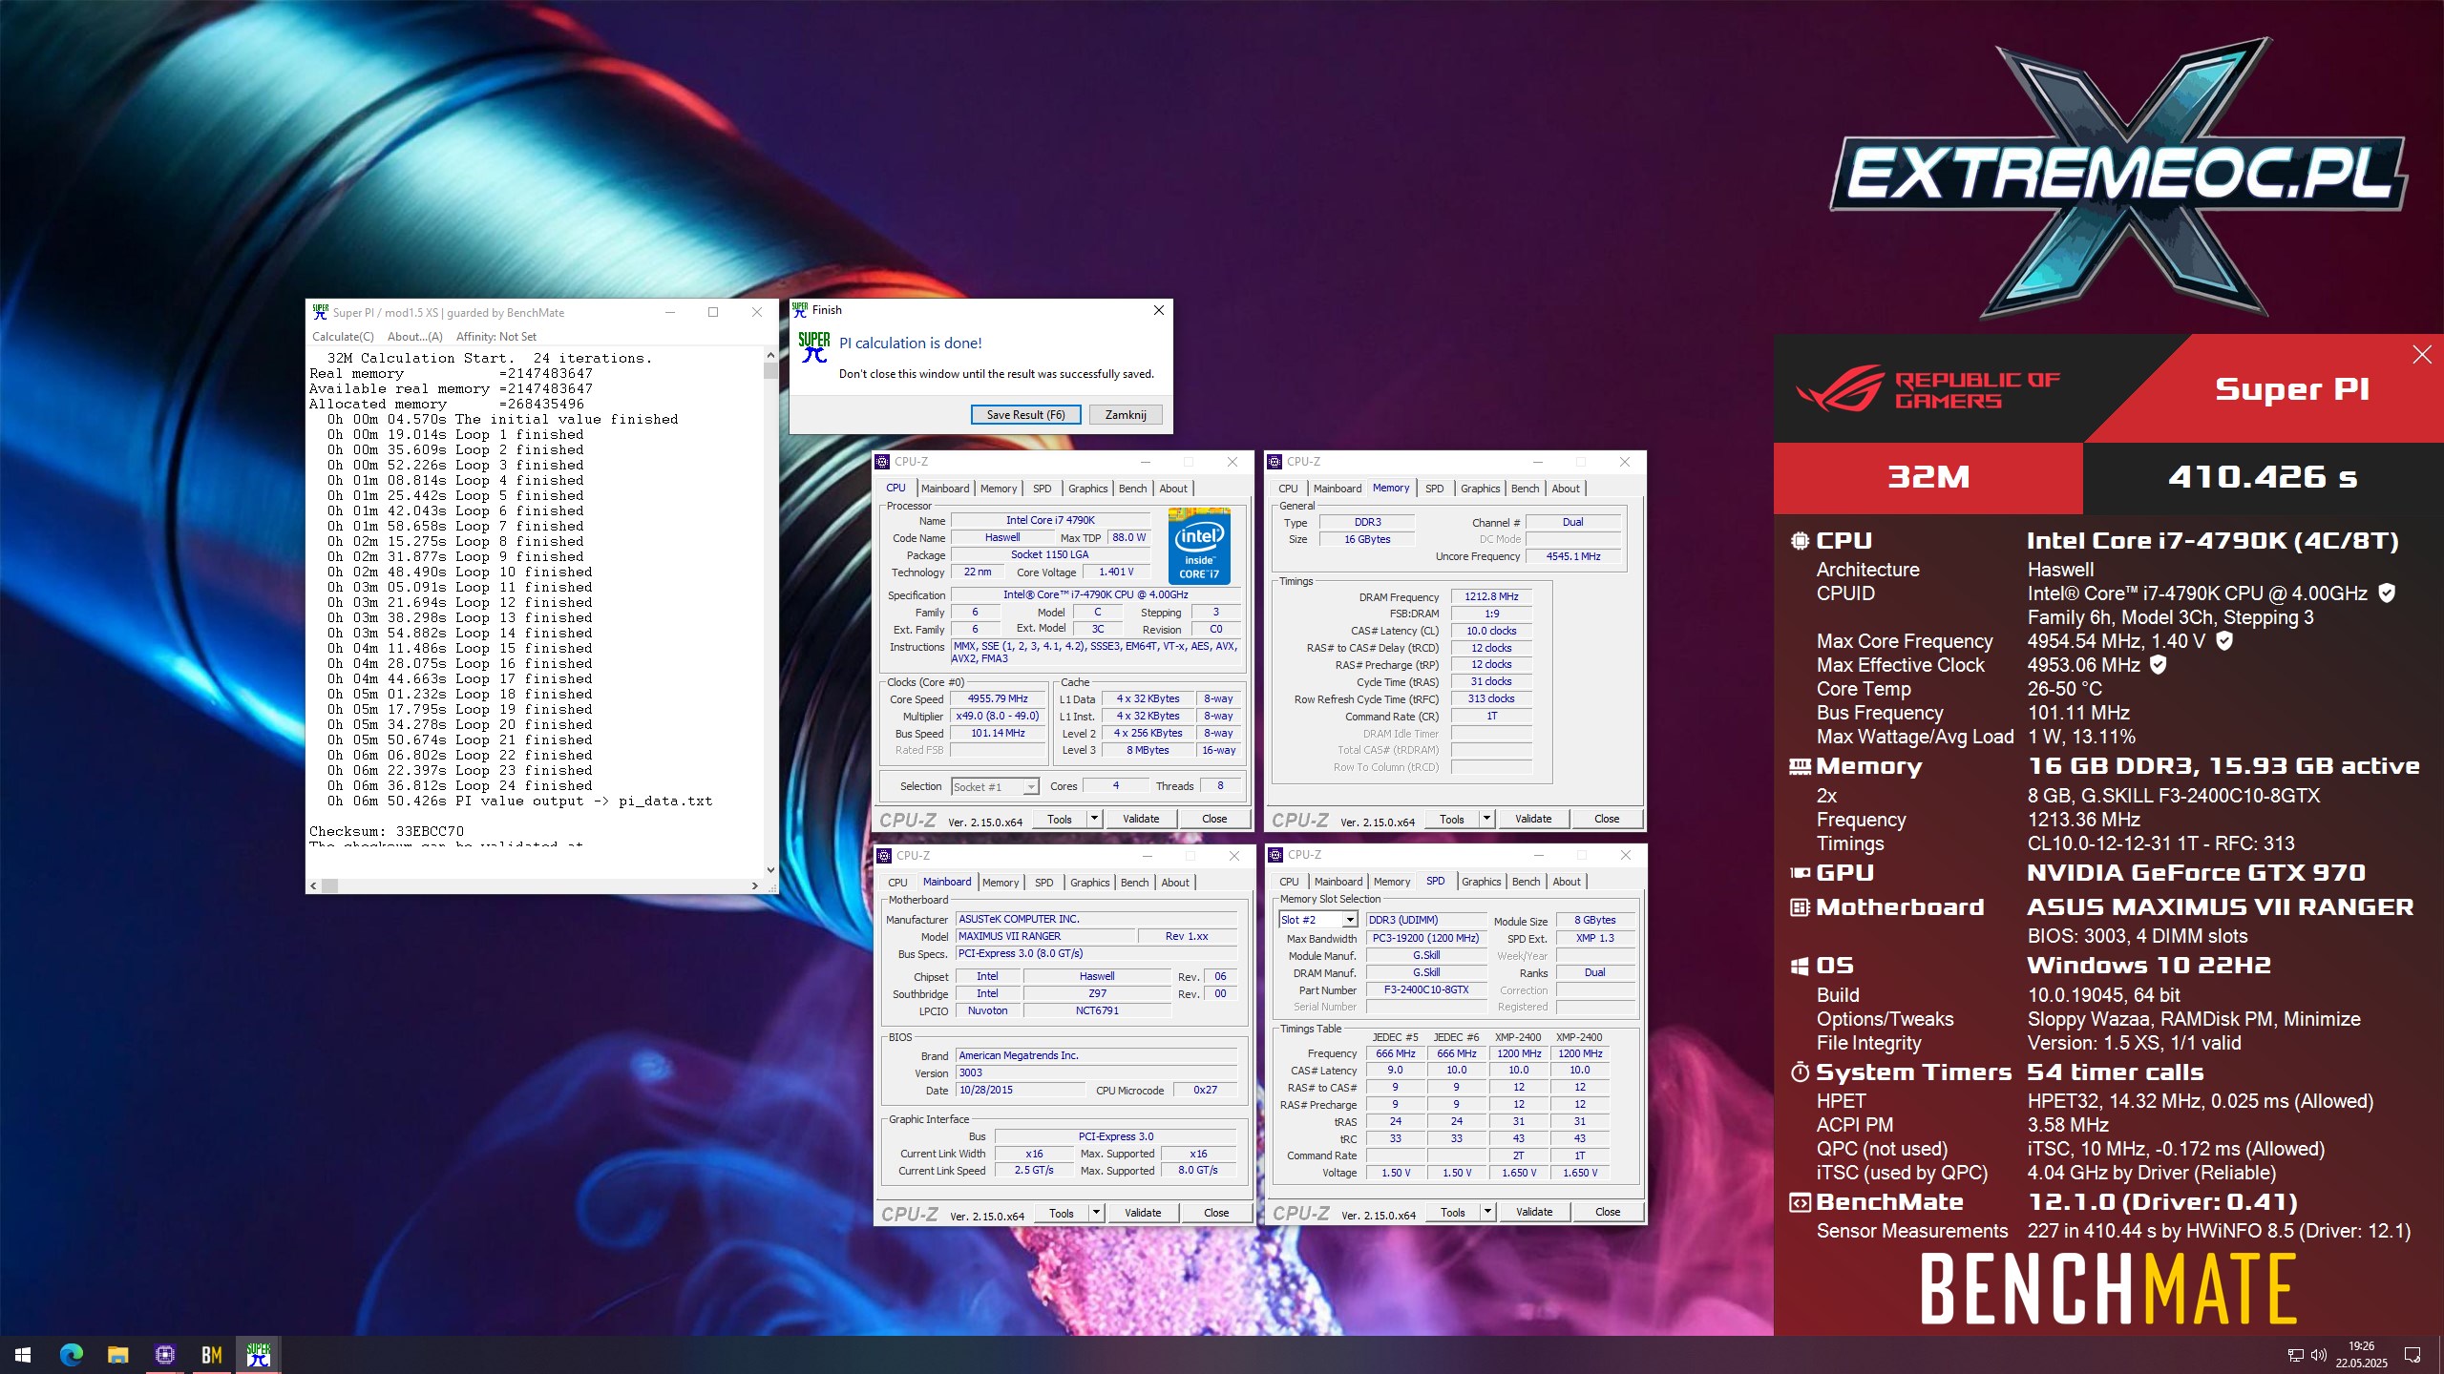This screenshot has height=1374, width=2444.
Task: Open About tab in SPD window
Action: pyautogui.click(x=1566, y=882)
